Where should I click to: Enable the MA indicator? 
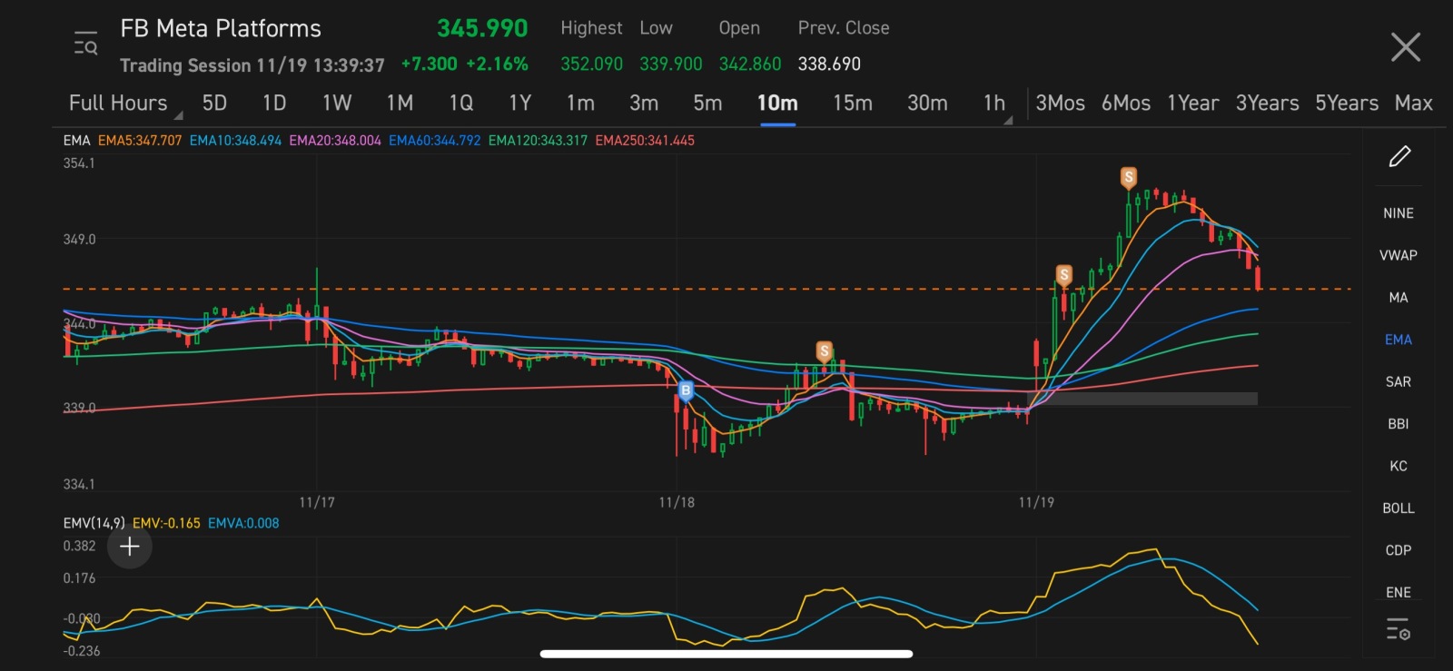click(1399, 298)
